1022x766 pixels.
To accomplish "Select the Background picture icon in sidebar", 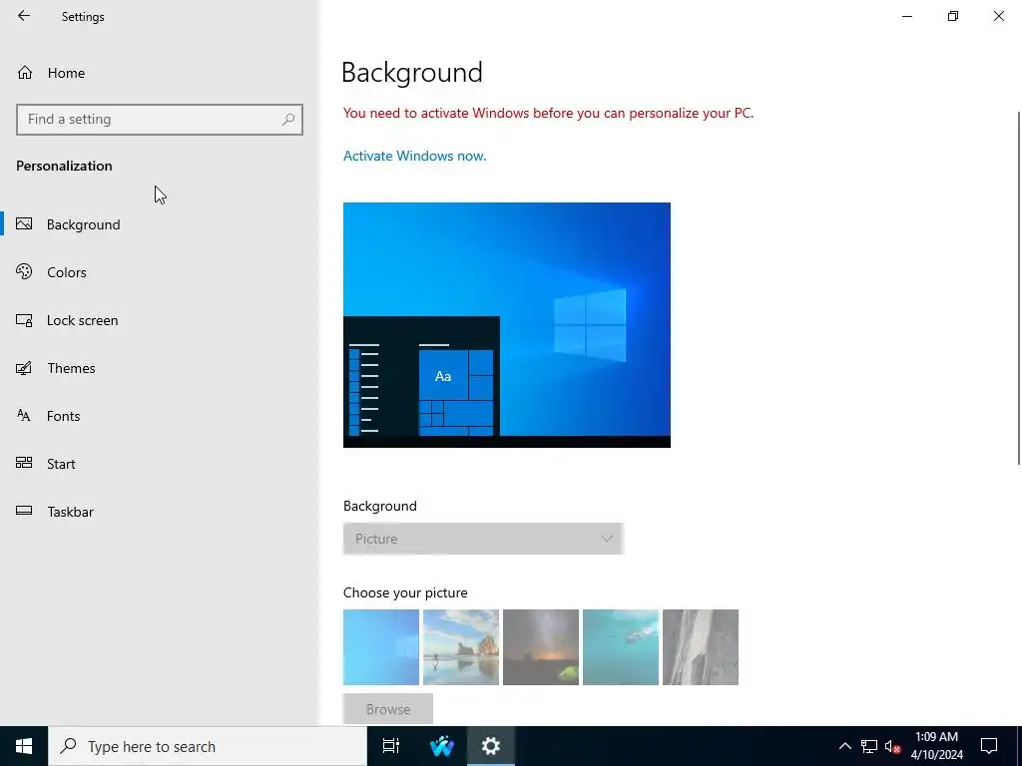I will point(24,224).
